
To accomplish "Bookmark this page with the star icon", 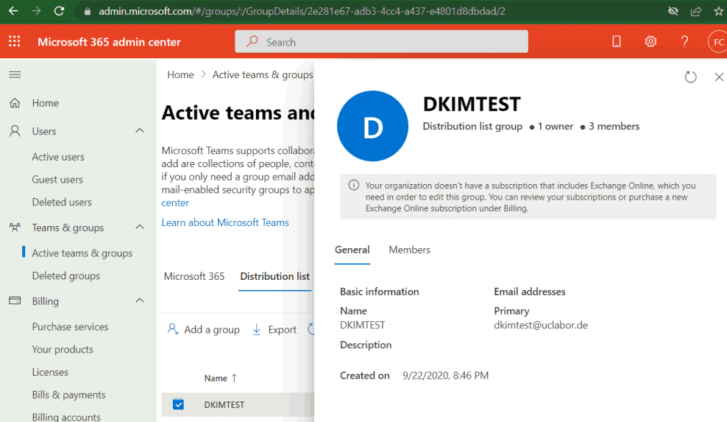I will (x=719, y=11).
